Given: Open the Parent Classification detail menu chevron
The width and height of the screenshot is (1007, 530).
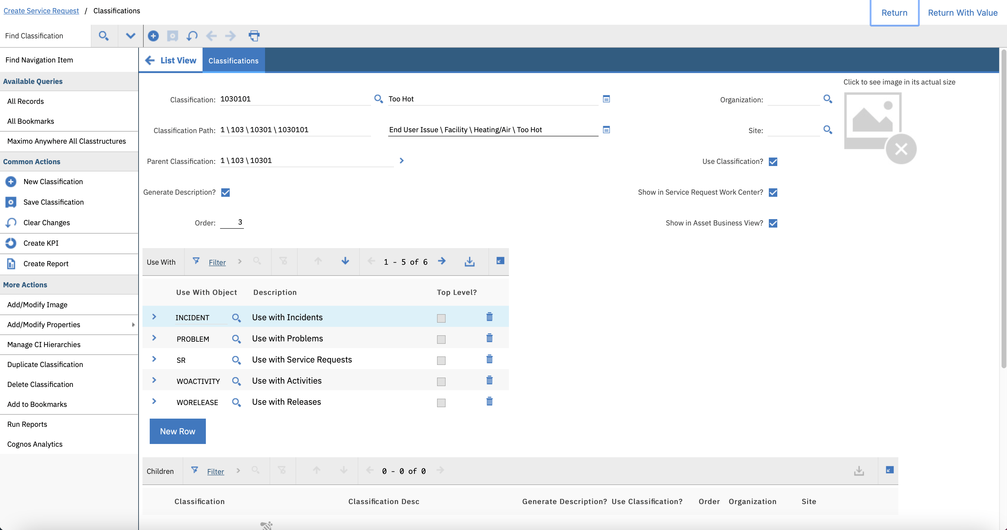Looking at the screenshot, I should tap(401, 161).
